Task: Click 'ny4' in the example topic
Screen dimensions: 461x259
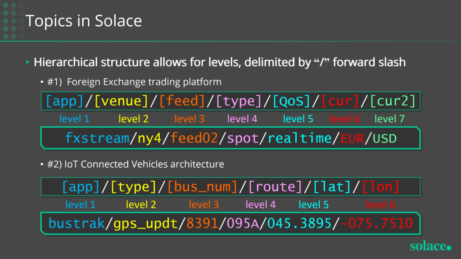Action: pyautogui.click(x=149, y=138)
